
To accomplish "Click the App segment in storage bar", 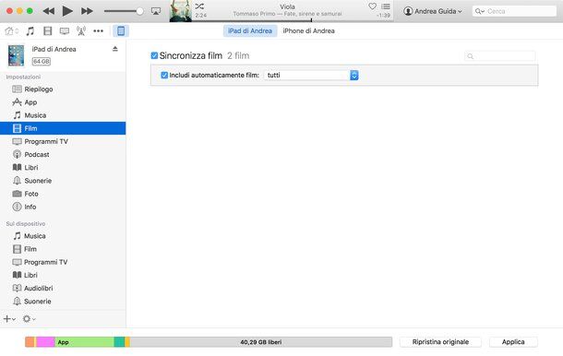I will pos(84,342).
